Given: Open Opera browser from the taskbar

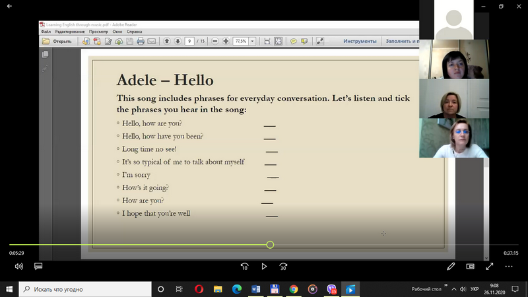Looking at the screenshot, I should pos(199,289).
